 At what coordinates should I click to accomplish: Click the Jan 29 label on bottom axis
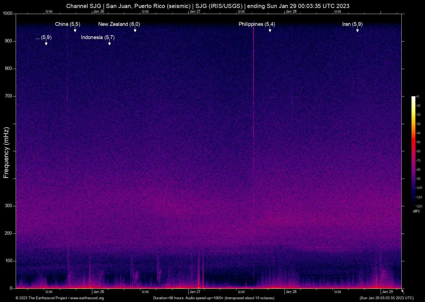pyautogui.click(x=387, y=292)
